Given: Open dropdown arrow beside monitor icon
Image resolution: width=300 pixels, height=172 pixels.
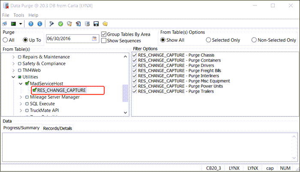Looking at the screenshot, I should [20, 23].
